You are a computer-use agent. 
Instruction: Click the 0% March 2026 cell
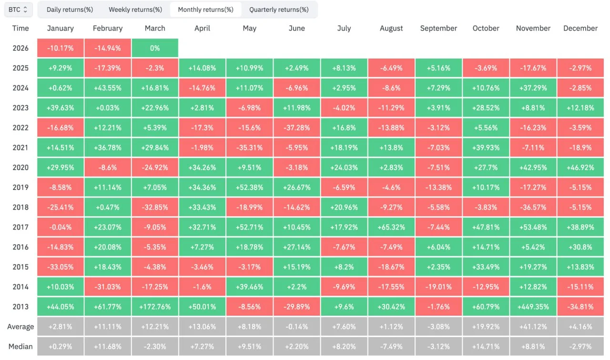155,48
